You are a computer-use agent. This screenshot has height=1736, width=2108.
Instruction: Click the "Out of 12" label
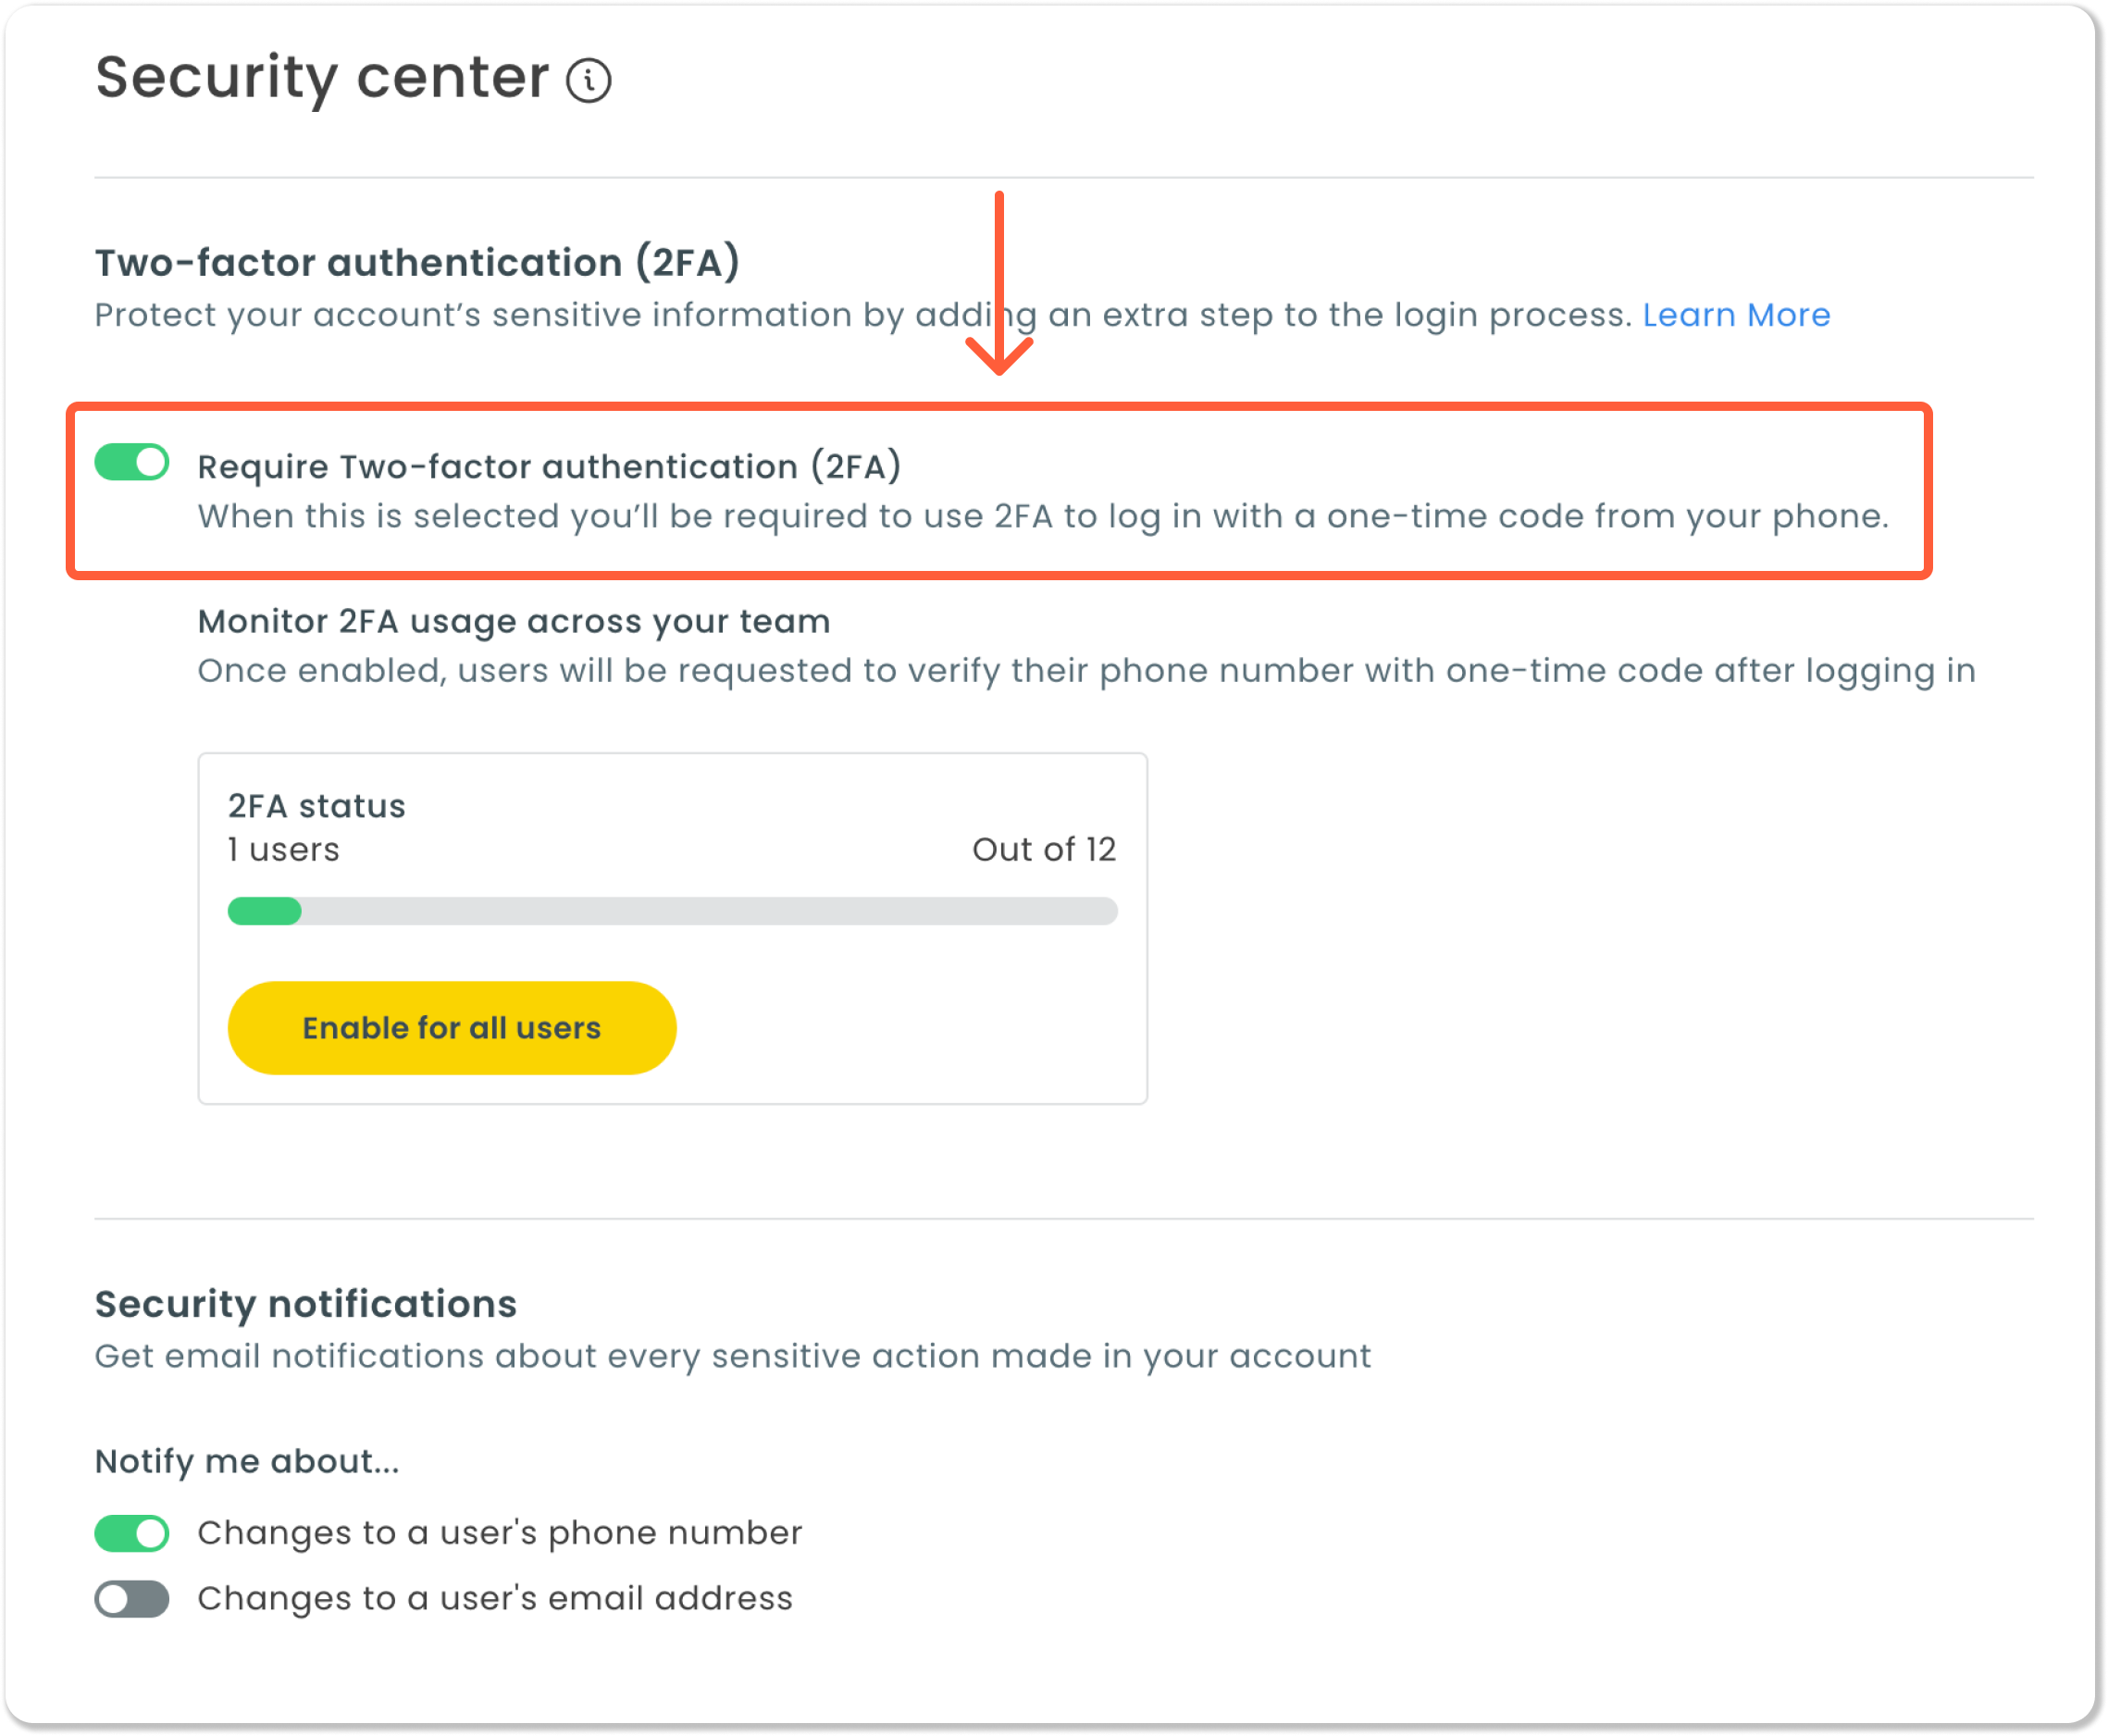[1043, 849]
